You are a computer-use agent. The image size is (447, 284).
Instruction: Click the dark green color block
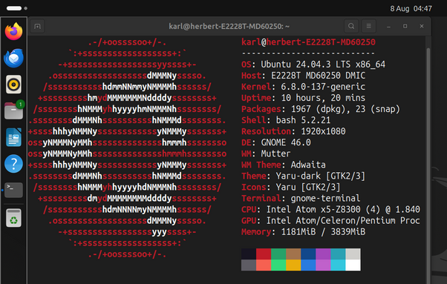click(x=278, y=254)
